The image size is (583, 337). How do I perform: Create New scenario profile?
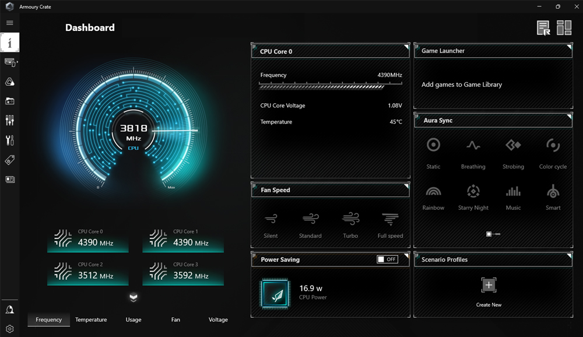[x=489, y=292]
